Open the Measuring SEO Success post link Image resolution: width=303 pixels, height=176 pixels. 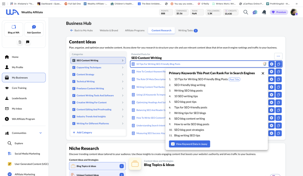tap(151, 133)
